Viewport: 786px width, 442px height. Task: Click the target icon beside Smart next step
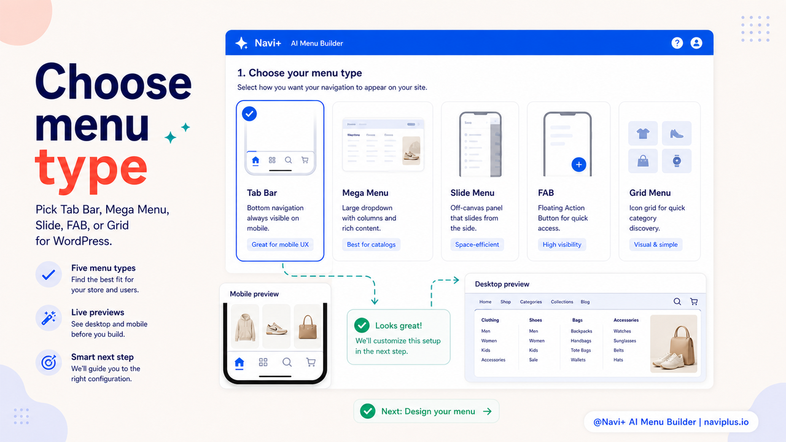49,362
